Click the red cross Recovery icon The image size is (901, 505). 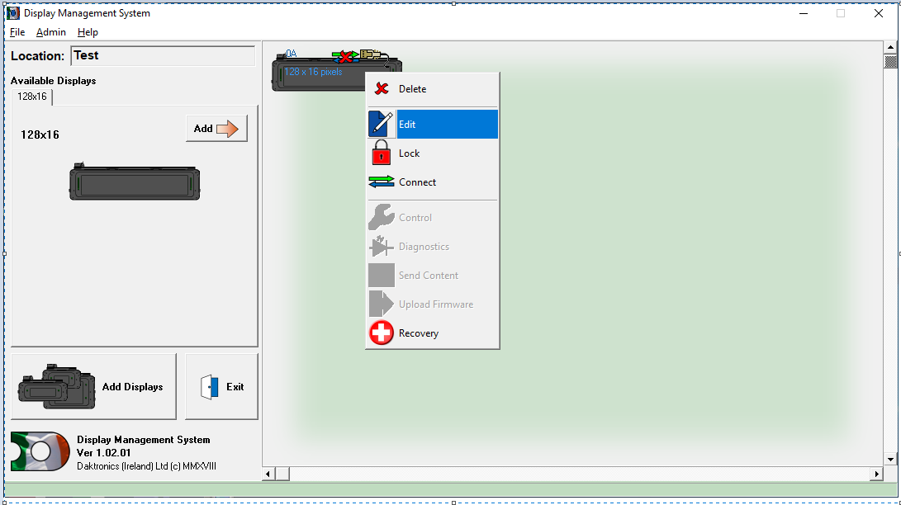pyautogui.click(x=381, y=333)
